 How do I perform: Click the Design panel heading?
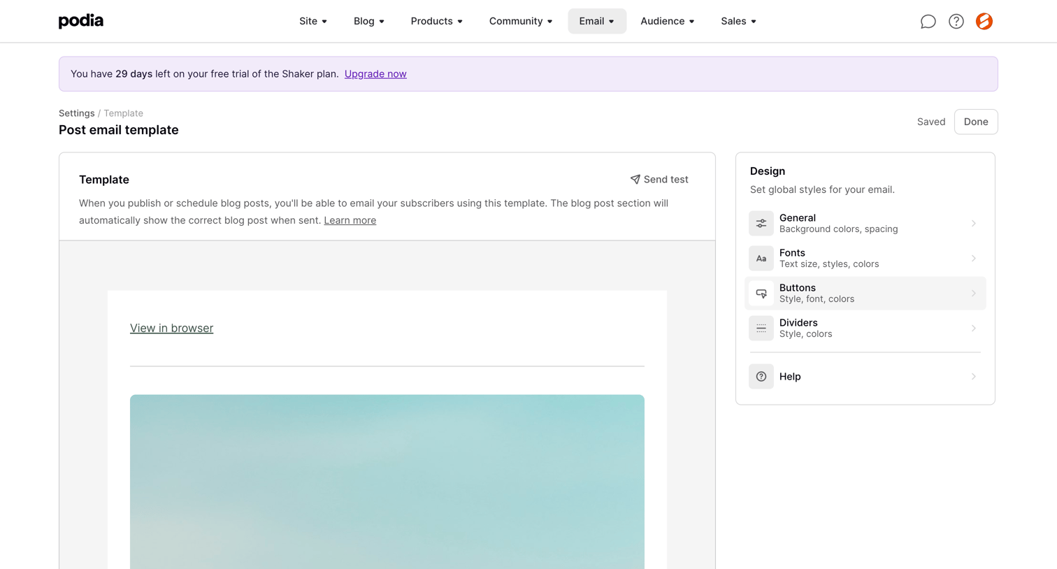click(768, 171)
